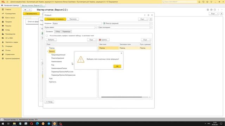Open the Администрирование gear icon

(x=3, y=58)
